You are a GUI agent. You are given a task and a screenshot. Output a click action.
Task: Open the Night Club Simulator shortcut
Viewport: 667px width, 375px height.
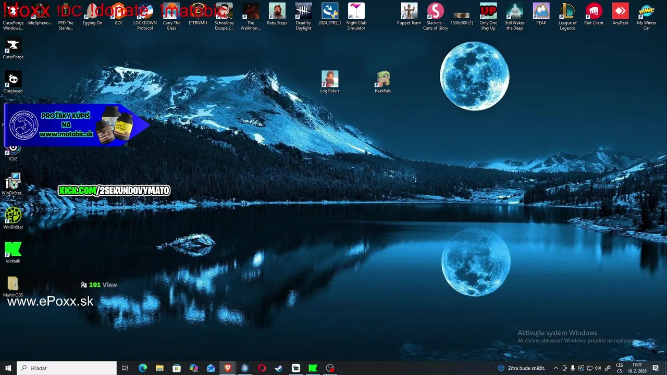click(356, 17)
